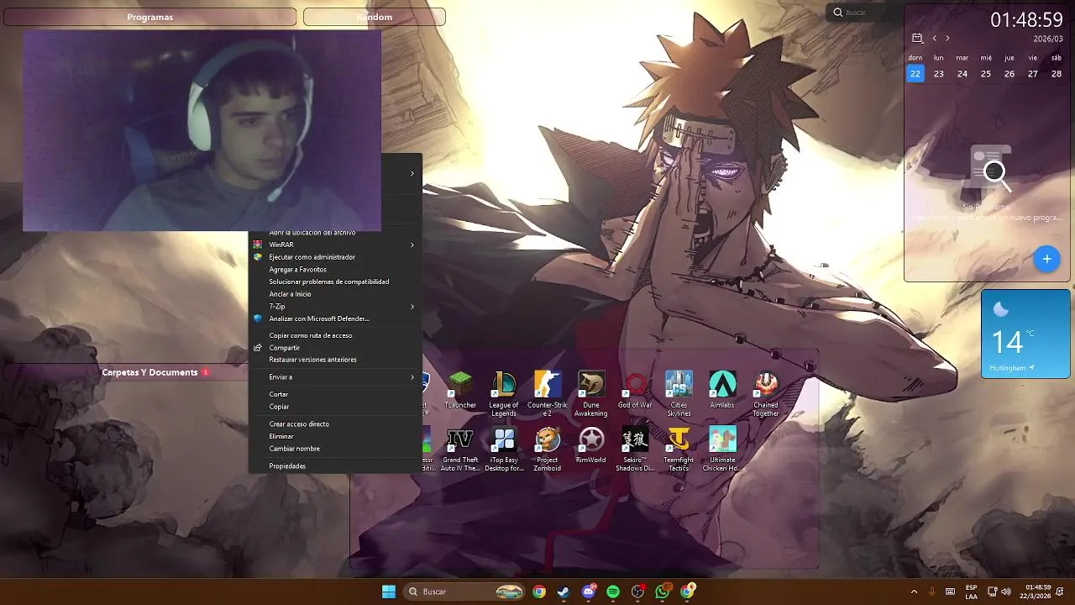1075x605 pixels.
Task: Open first Chrome icon beside taskbar search
Action: [539, 592]
